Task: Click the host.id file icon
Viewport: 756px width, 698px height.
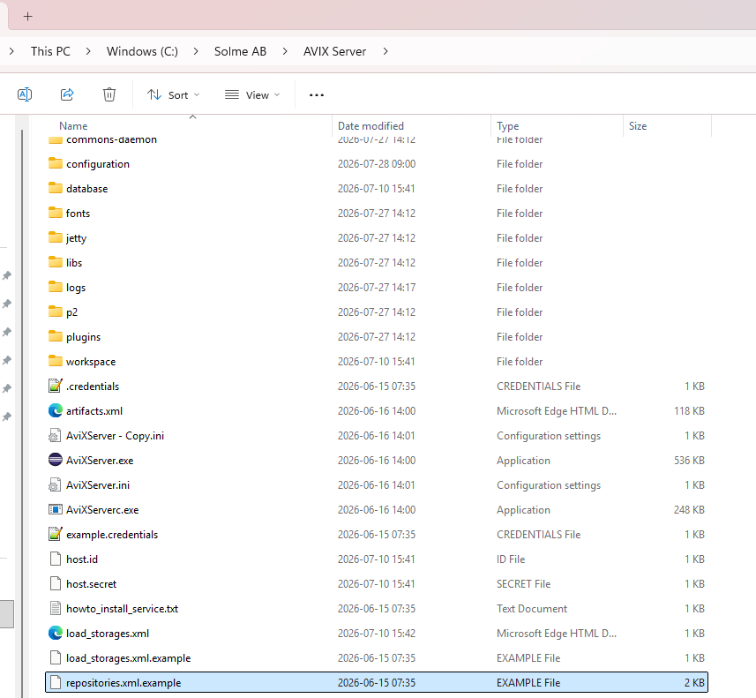Action: pyautogui.click(x=56, y=559)
